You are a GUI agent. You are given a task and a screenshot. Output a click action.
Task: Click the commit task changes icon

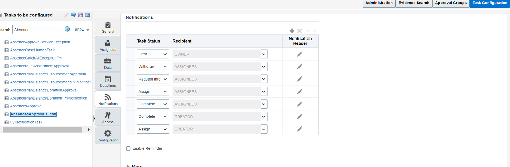pos(88,15)
